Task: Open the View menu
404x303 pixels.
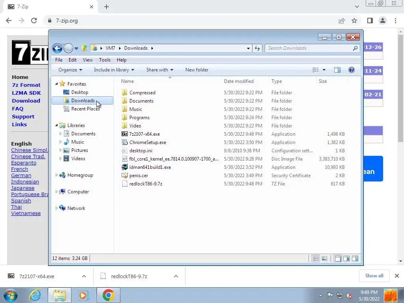Action: tap(88, 60)
